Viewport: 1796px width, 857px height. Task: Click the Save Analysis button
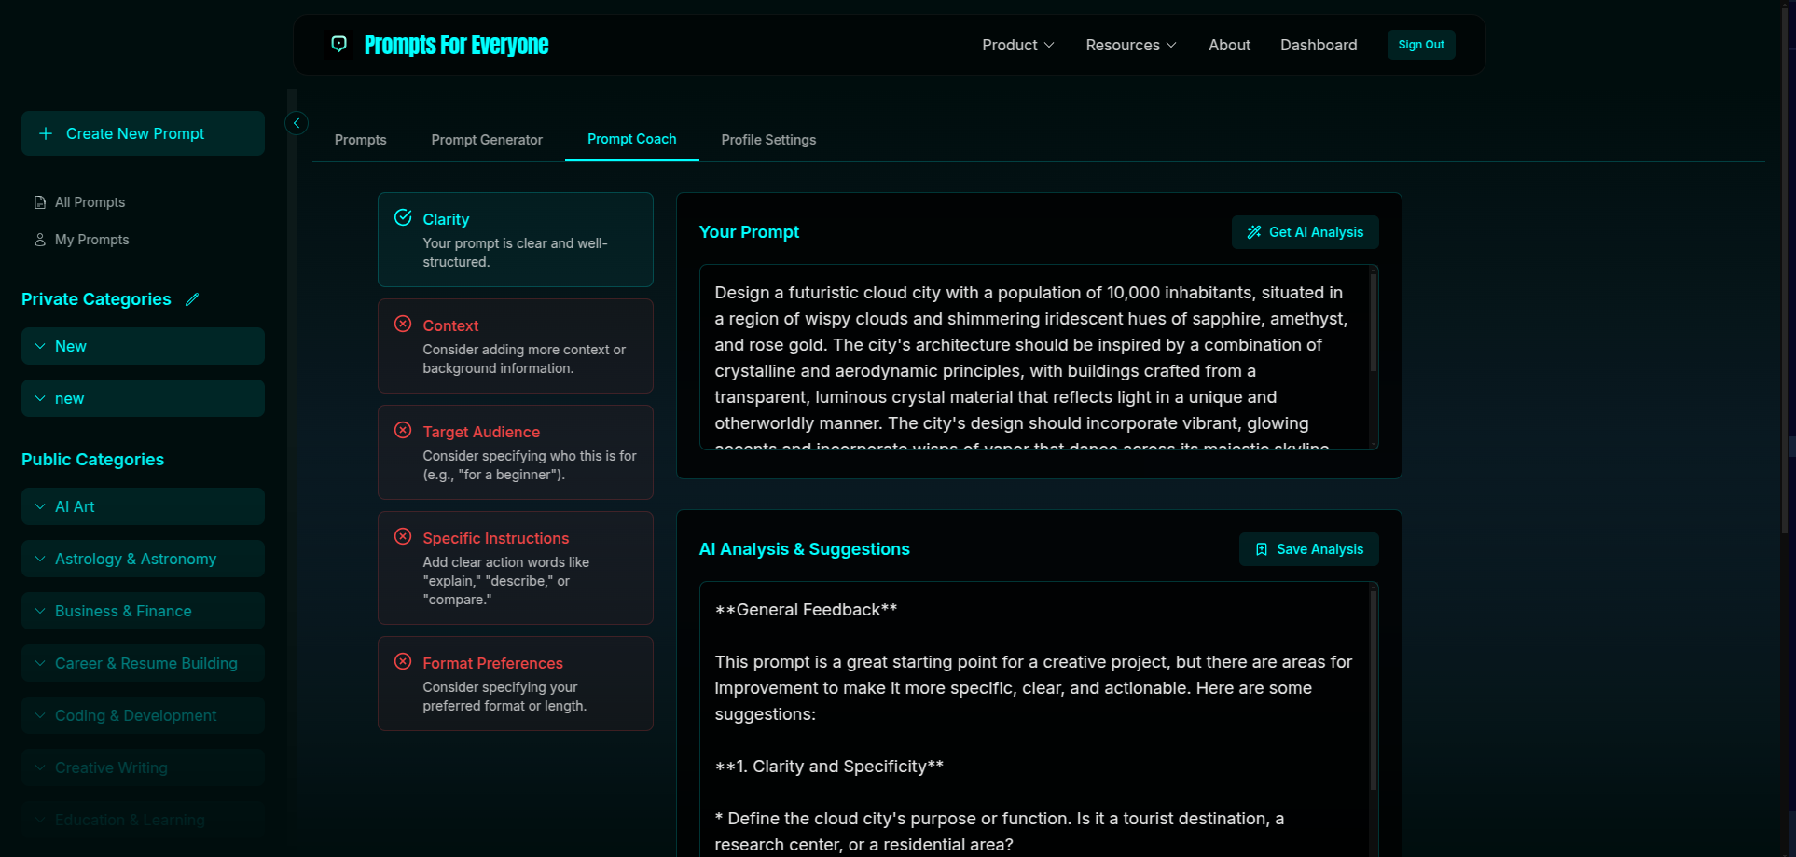coord(1309,549)
